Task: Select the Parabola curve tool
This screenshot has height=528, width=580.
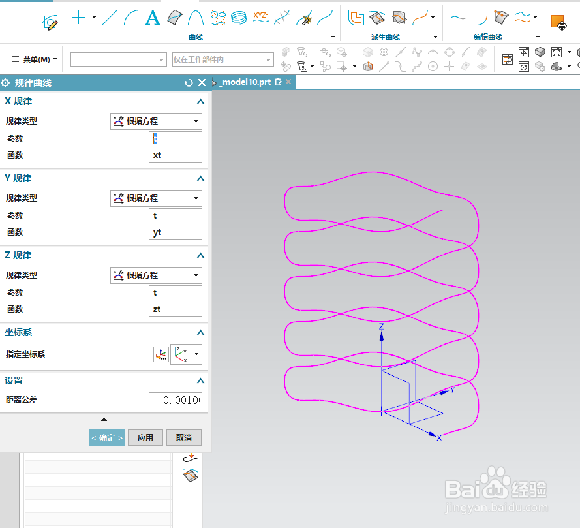Action: pyautogui.click(x=196, y=18)
